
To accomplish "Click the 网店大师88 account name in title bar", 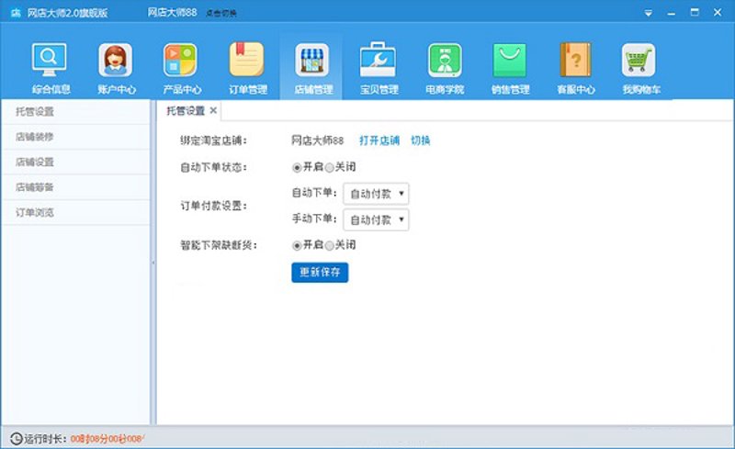I will 172,13.
